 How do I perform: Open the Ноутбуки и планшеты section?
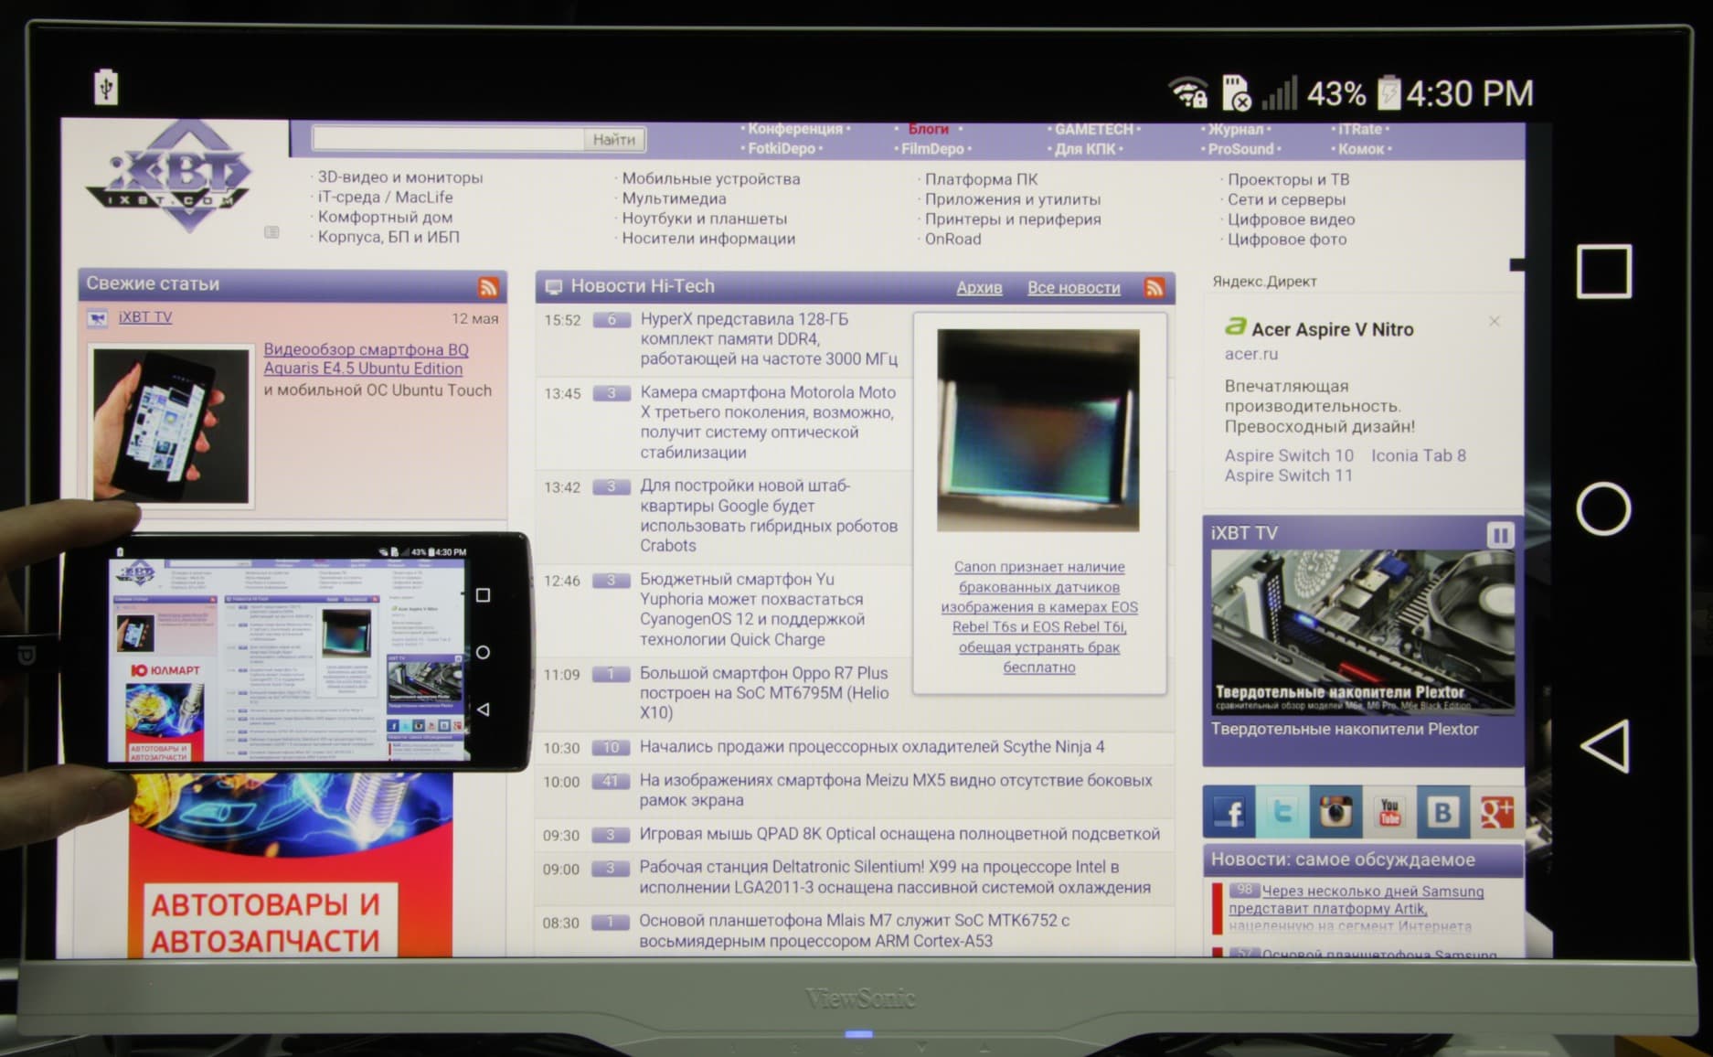tap(704, 219)
